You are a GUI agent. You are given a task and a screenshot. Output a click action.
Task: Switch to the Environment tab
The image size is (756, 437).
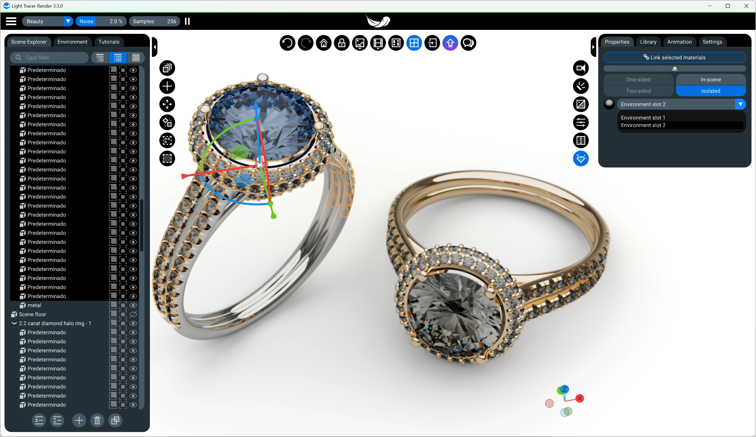click(72, 42)
